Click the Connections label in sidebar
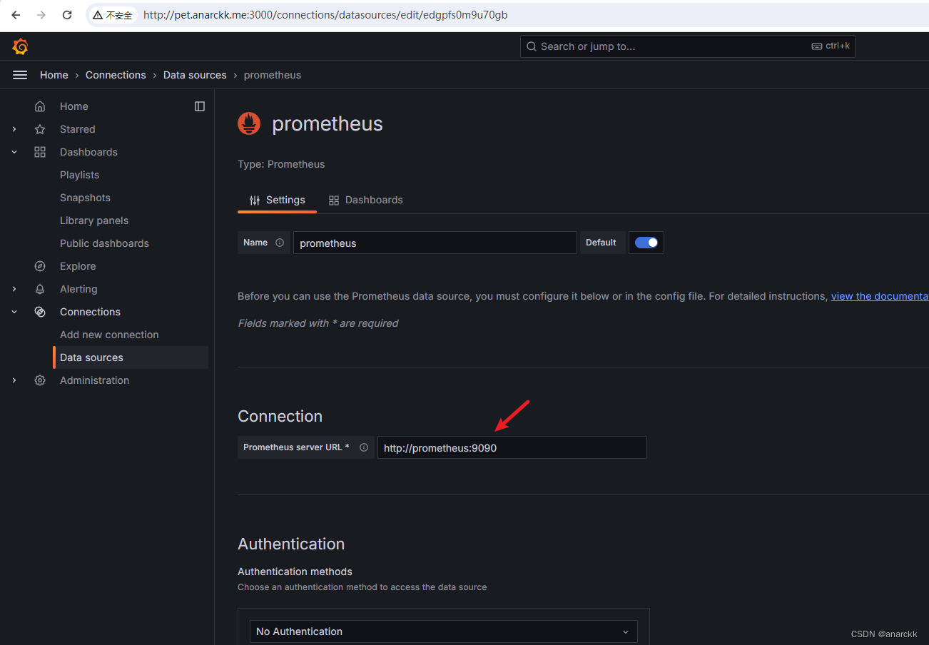929x645 pixels. tap(90, 312)
